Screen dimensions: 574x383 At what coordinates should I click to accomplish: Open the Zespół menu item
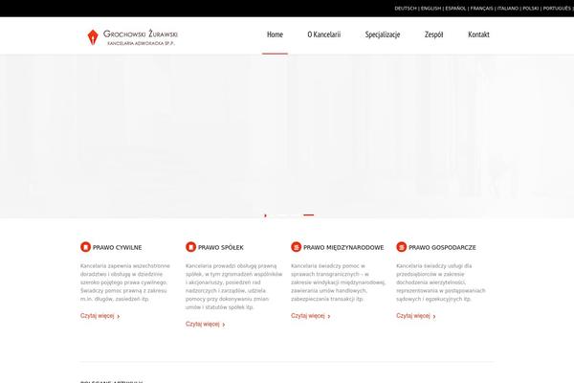click(x=433, y=34)
